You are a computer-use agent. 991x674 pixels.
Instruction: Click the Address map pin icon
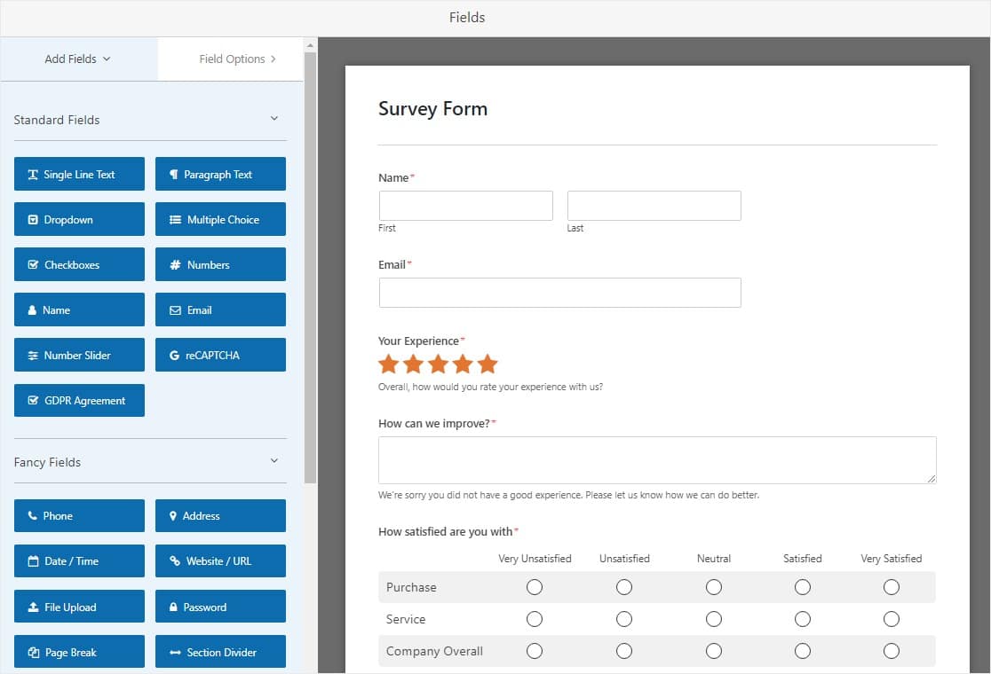[x=173, y=515]
